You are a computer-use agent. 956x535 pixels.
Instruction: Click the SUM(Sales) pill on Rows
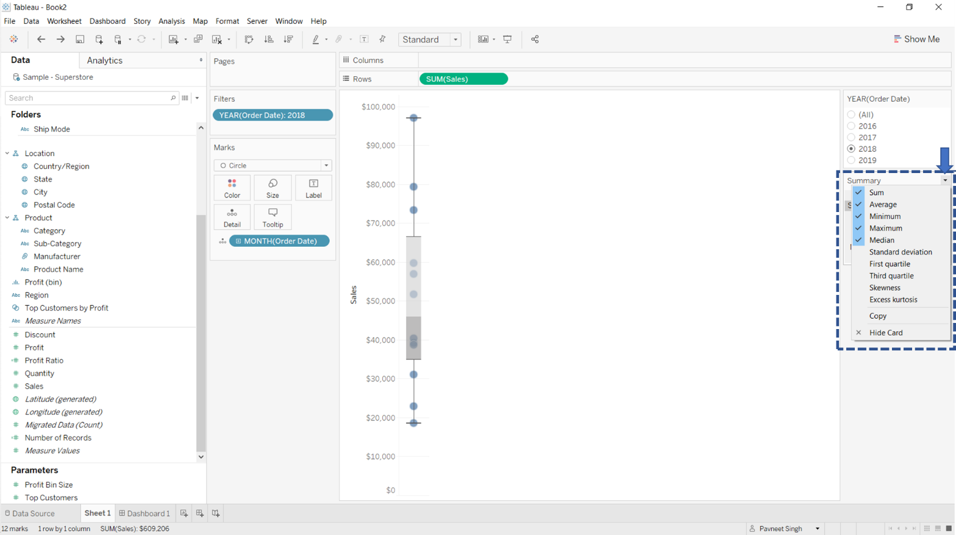click(x=463, y=79)
